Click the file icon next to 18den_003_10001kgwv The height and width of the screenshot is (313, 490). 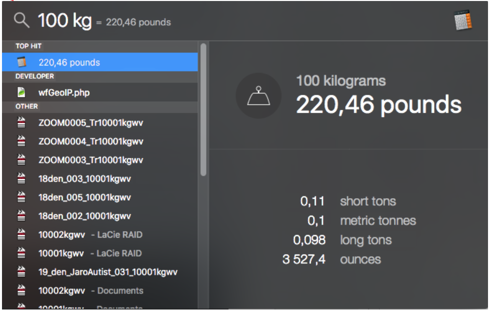(x=21, y=179)
